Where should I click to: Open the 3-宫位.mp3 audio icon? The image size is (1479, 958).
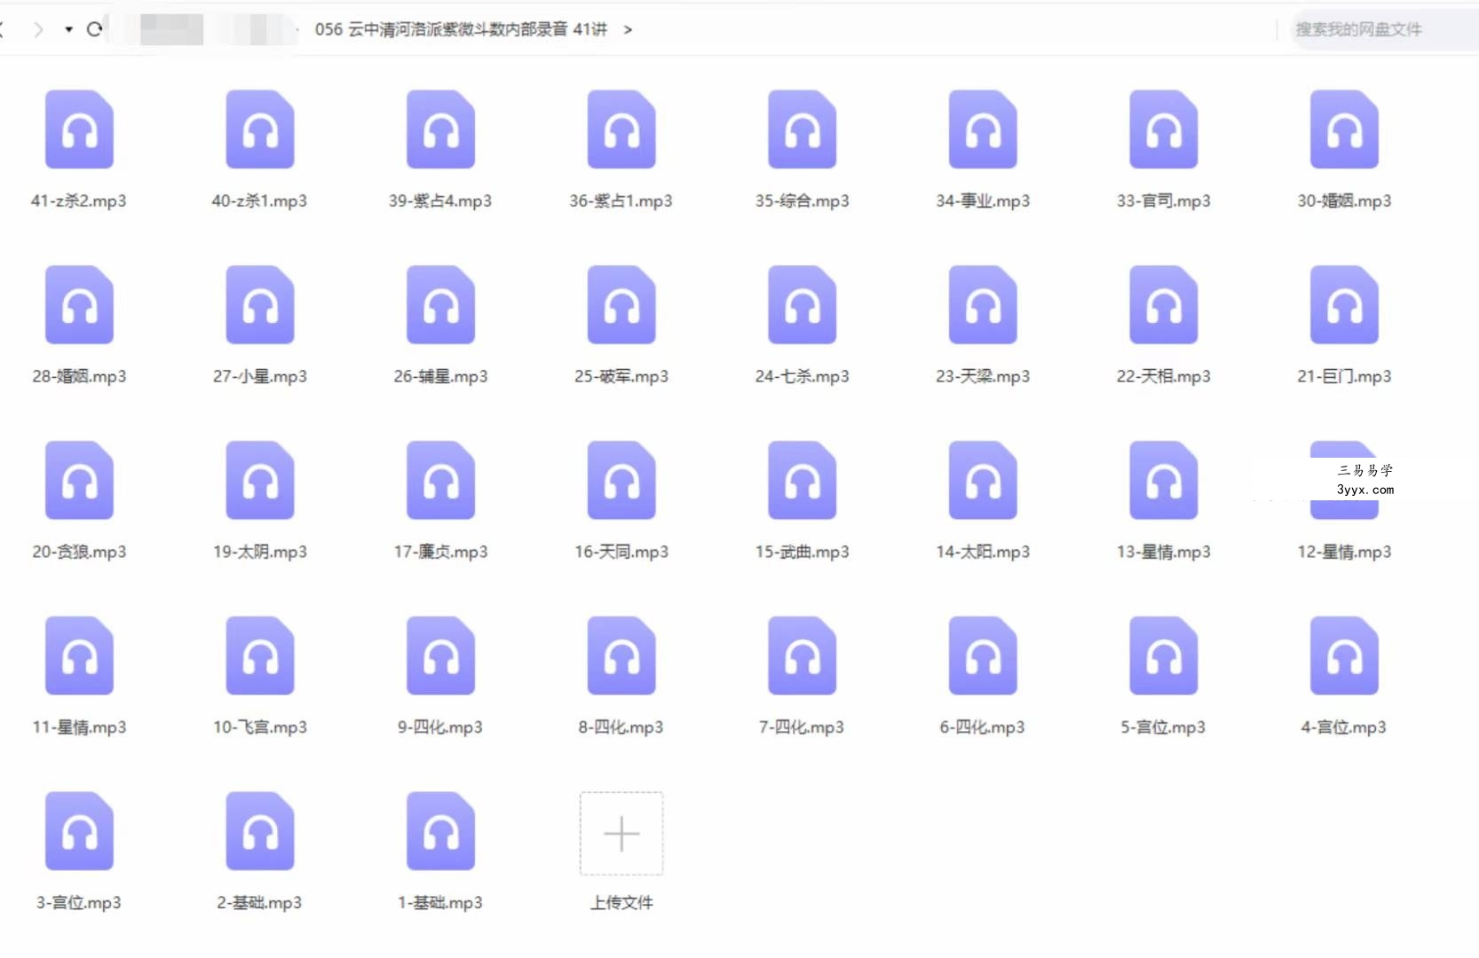[79, 832]
